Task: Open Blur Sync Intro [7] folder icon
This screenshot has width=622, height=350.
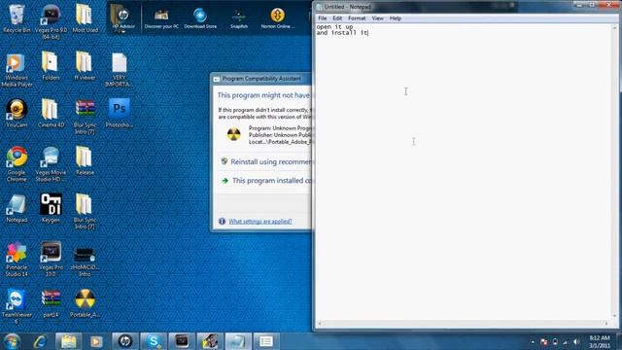Action: (85, 212)
